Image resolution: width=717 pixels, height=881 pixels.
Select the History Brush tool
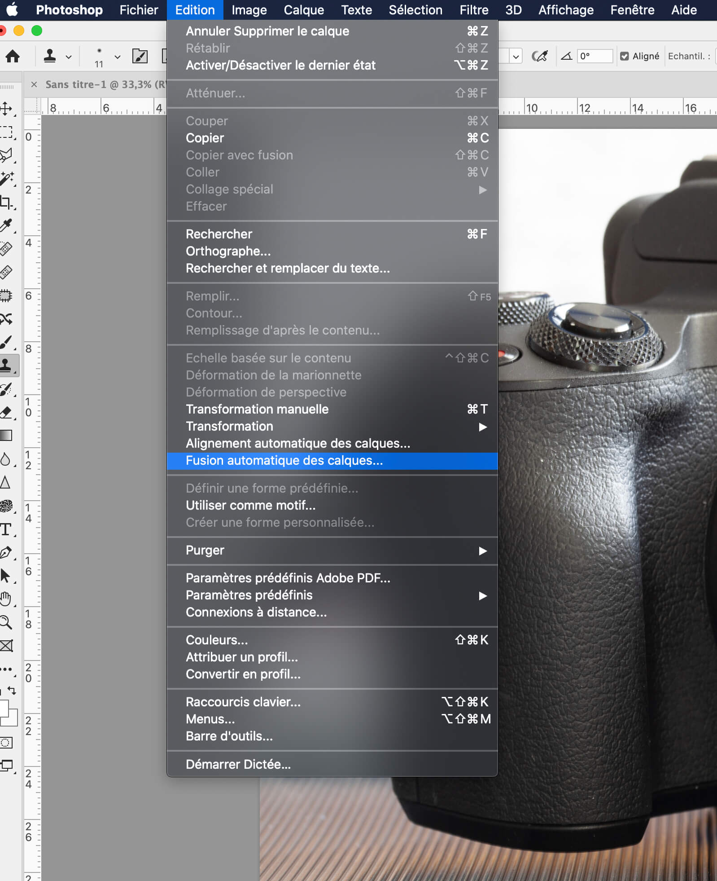coord(6,389)
